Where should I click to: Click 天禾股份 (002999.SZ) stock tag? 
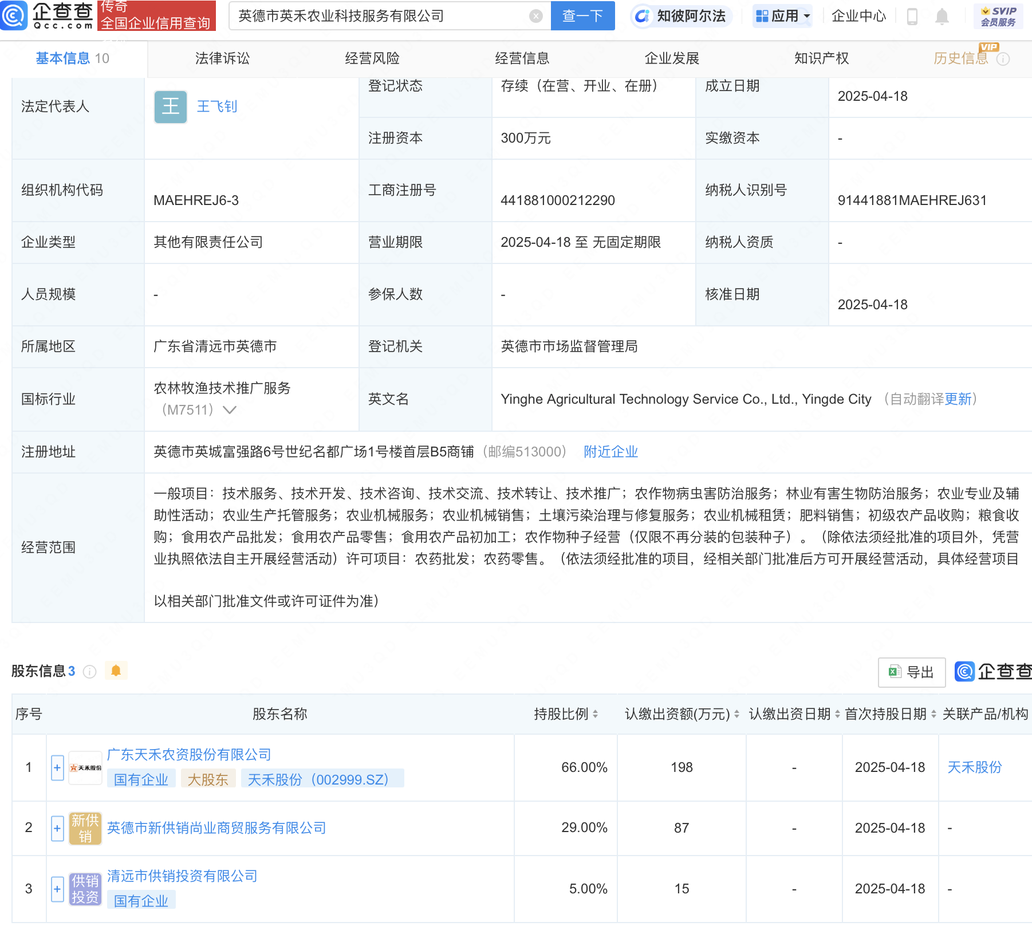coord(322,779)
